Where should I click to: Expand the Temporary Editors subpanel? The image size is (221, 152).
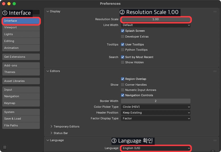(52, 126)
